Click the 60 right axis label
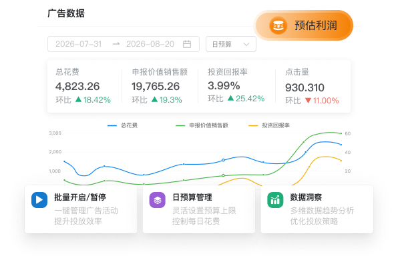Image resolution: width=398 pixels, height=262 pixels. point(348,133)
